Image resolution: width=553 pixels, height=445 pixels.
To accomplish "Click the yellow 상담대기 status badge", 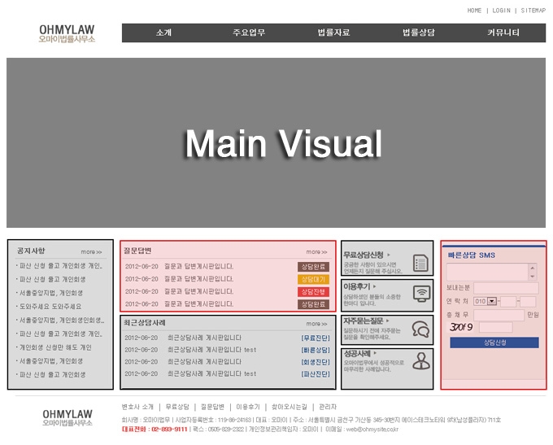I will click(313, 279).
